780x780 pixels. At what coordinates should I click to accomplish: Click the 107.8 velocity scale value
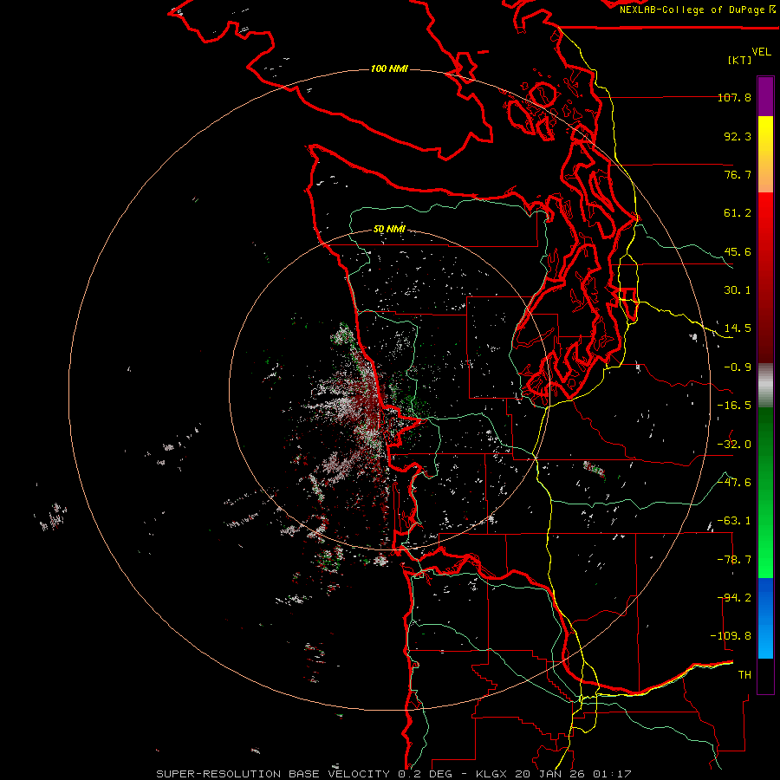tap(734, 97)
